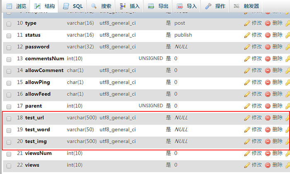
Task: Click 删除 link for the allowComment row
Action: click(x=278, y=71)
